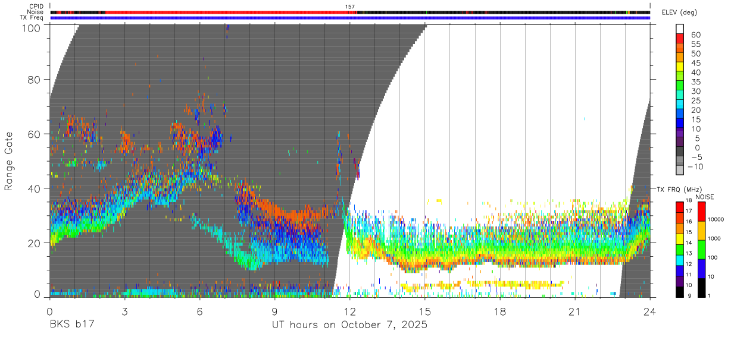Pick the light gray bottom ELEV colorbar segment
Screen dimensions: 731x337
pos(680,171)
